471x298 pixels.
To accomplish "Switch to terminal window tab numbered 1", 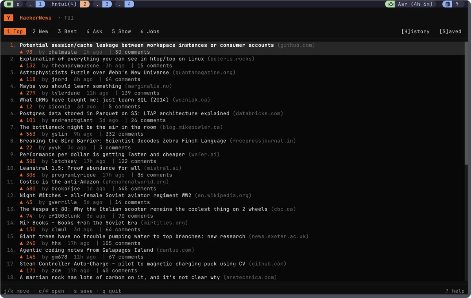I will pyautogui.click(x=37, y=4).
